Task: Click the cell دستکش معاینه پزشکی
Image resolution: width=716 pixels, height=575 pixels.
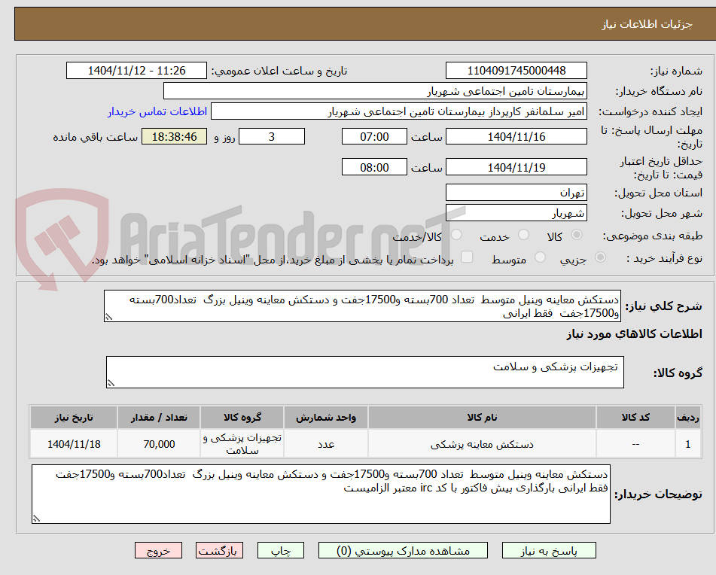Action: [482, 444]
